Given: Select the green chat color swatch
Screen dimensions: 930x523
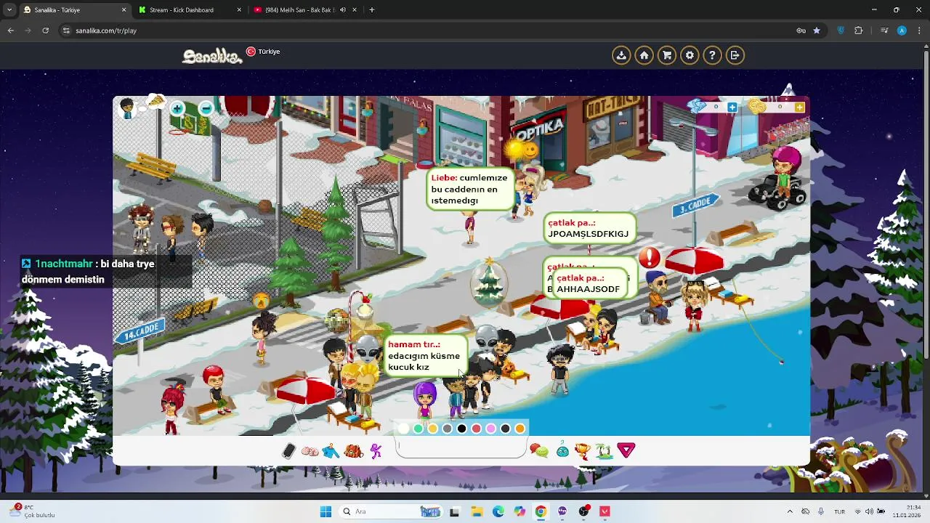Looking at the screenshot, I should pyautogui.click(x=418, y=429).
